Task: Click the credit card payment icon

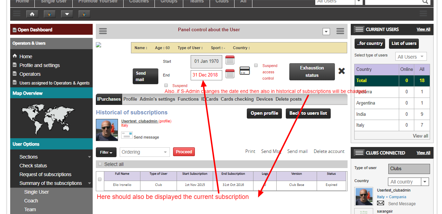Action: click(245, 71)
